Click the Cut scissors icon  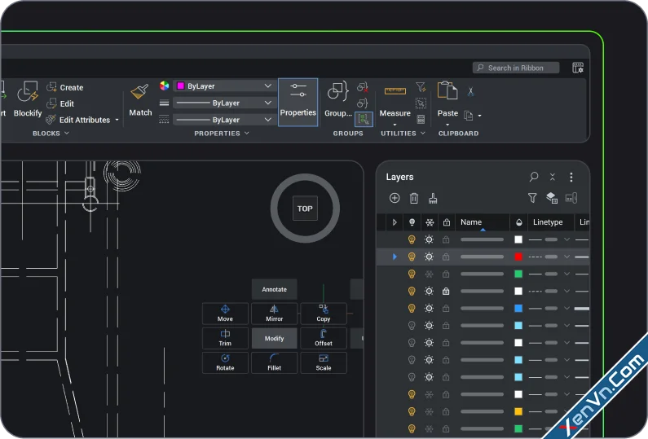click(x=470, y=91)
